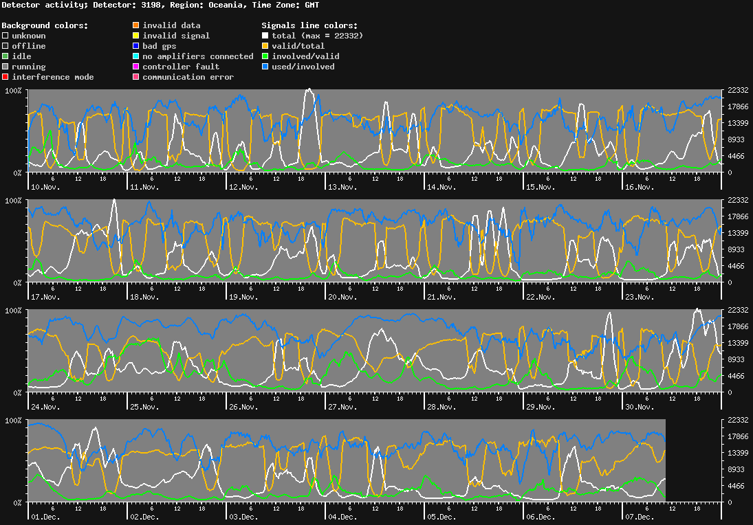Select the 'controller fault' legend icon
Viewport: 753px width, 525px height.
click(135, 66)
